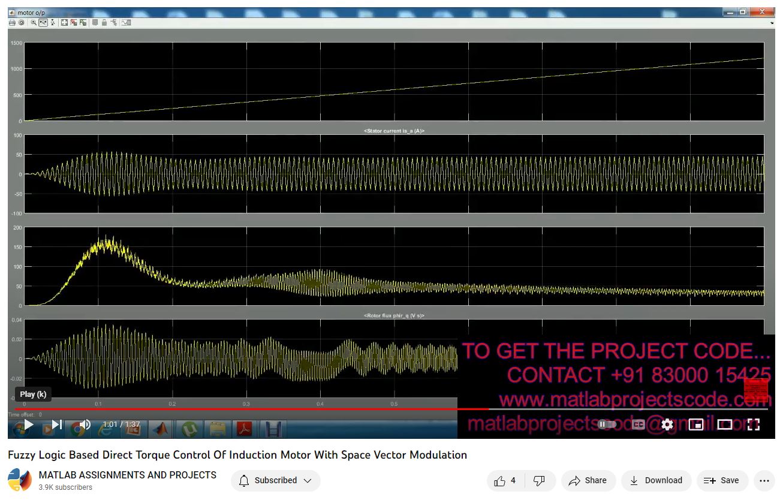
Task: Click the Play button on the video
Action: pyautogui.click(x=28, y=424)
